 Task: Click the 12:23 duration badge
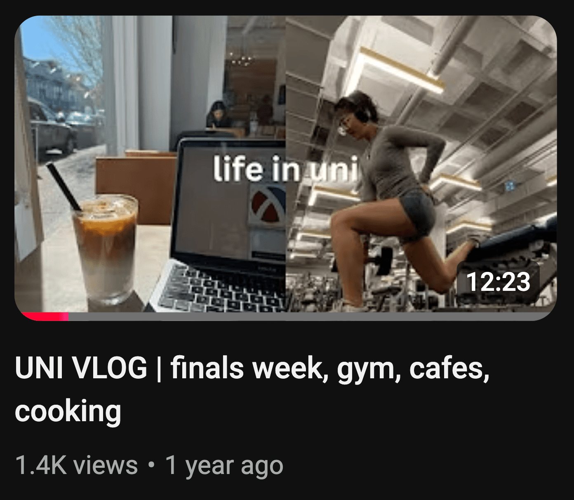498,282
